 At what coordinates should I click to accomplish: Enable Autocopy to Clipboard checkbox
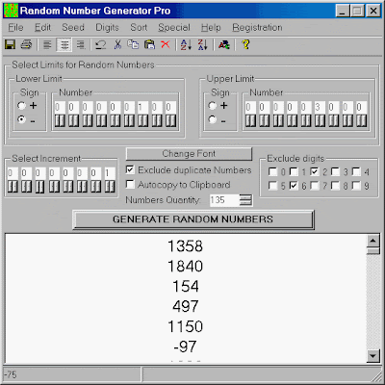(130, 184)
